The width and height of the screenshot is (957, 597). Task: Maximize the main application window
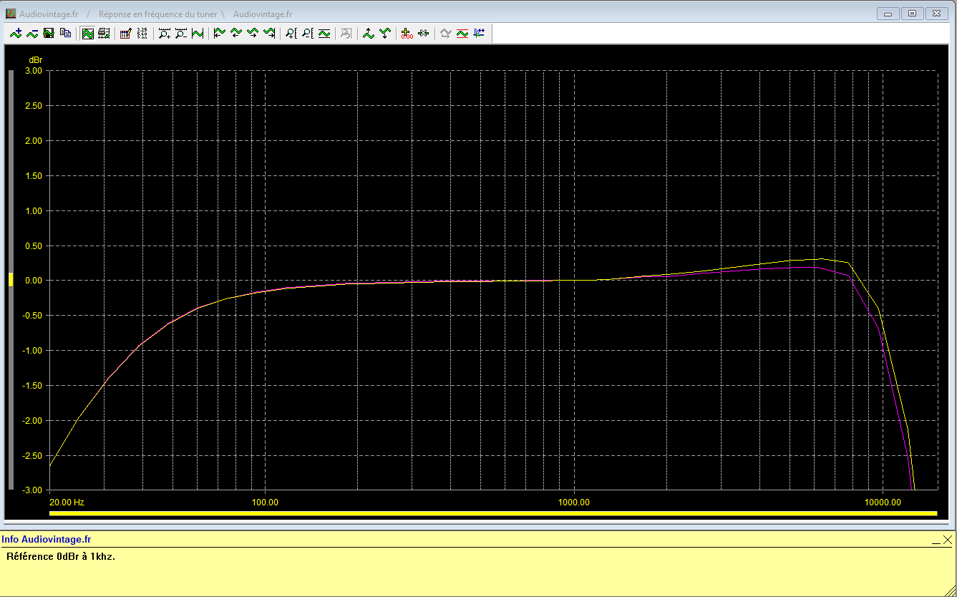point(912,14)
